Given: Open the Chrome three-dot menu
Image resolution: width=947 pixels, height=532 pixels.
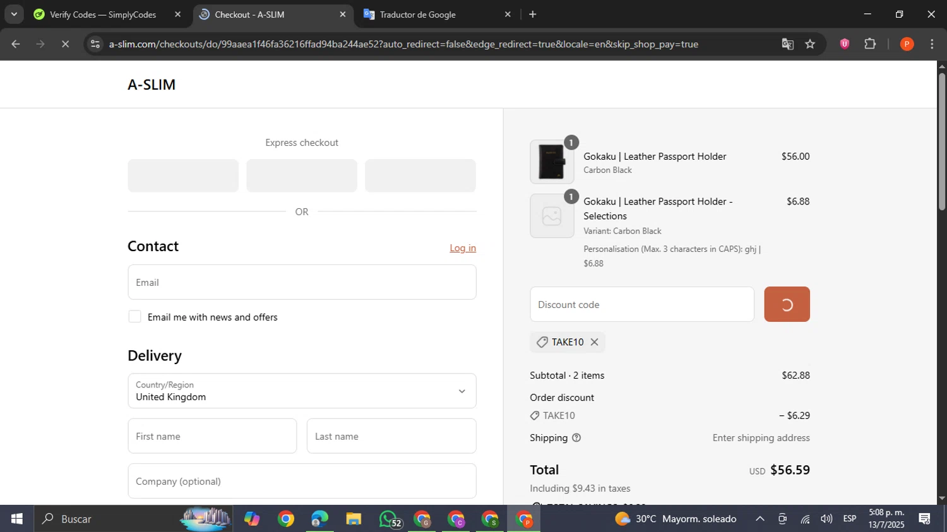Looking at the screenshot, I should (932, 44).
